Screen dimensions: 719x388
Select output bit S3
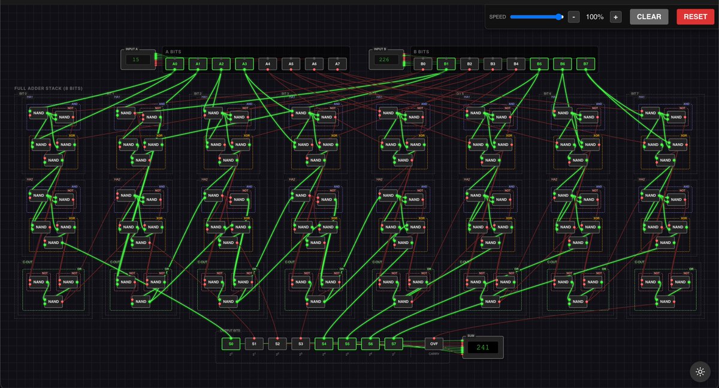(x=301, y=344)
